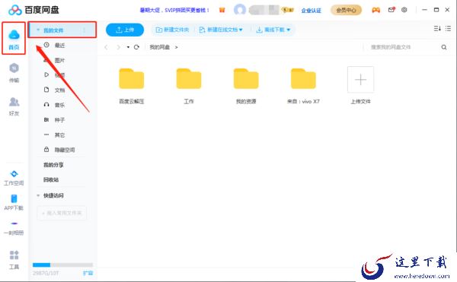Open the 回收站 recycle bin

click(51, 179)
